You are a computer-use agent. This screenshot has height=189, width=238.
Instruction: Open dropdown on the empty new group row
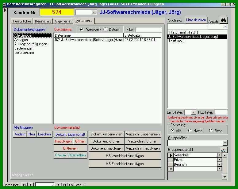point(219,169)
